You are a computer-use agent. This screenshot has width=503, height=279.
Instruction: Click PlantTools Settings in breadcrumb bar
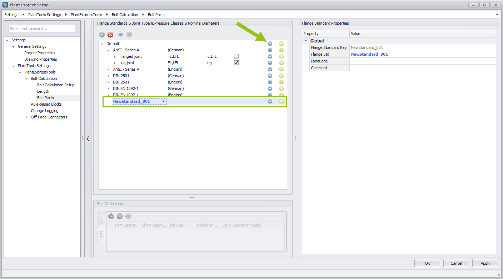45,15
